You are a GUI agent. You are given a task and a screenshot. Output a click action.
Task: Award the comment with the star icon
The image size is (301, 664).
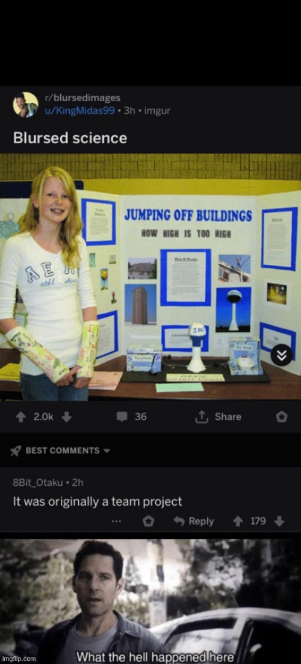[148, 521]
